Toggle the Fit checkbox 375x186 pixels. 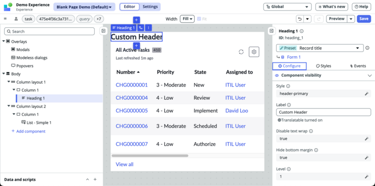[x=199, y=19]
